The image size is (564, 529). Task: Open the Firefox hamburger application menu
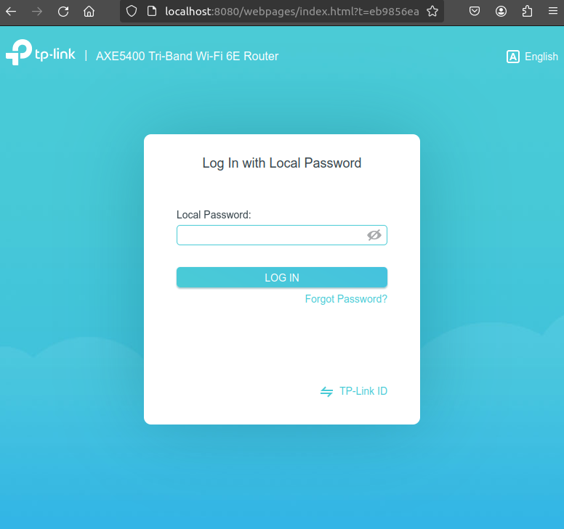click(x=552, y=12)
